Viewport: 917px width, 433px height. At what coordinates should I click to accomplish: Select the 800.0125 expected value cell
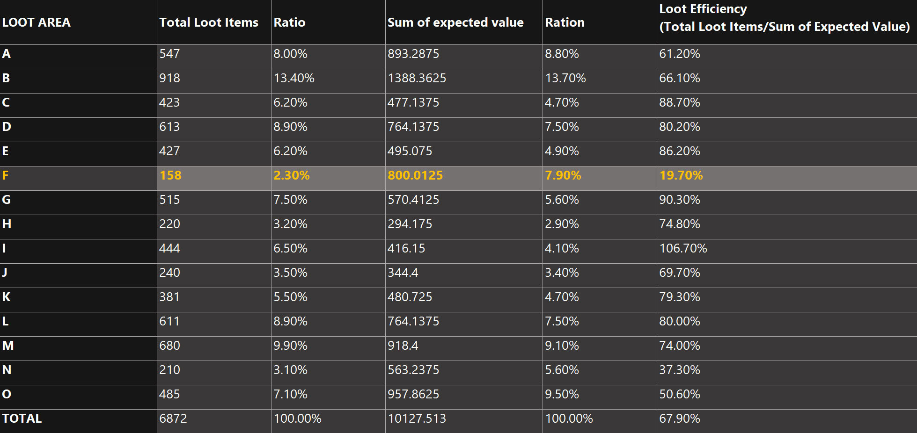click(415, 175)
